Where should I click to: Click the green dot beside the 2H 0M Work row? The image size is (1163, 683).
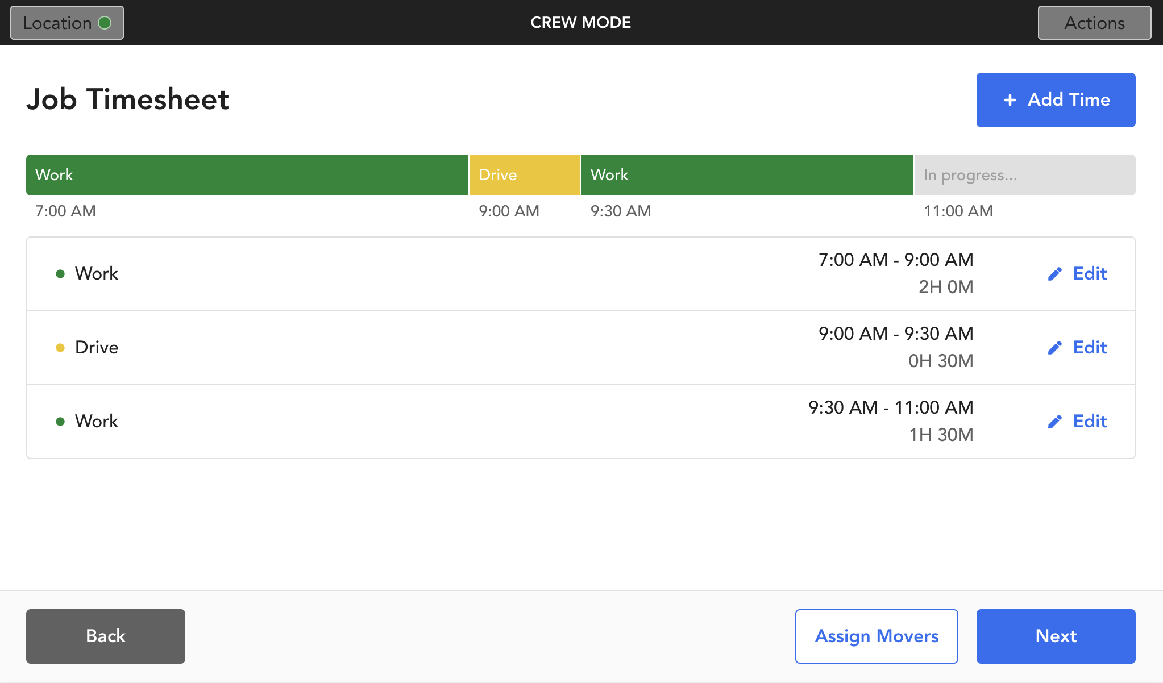coord(60,274)
